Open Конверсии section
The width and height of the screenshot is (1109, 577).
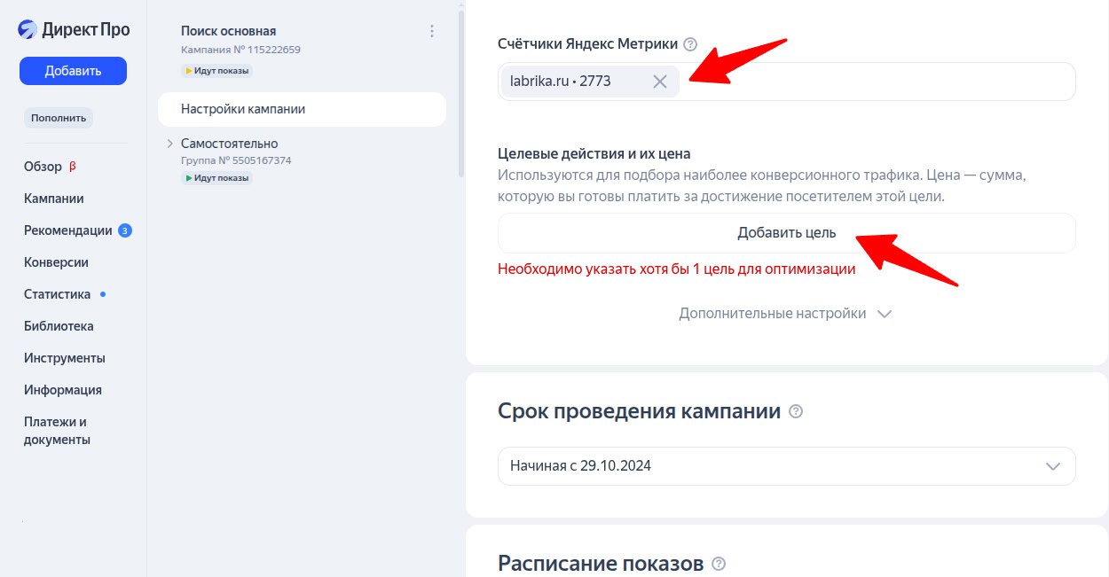pyautogui.click(x=56, y=262)
